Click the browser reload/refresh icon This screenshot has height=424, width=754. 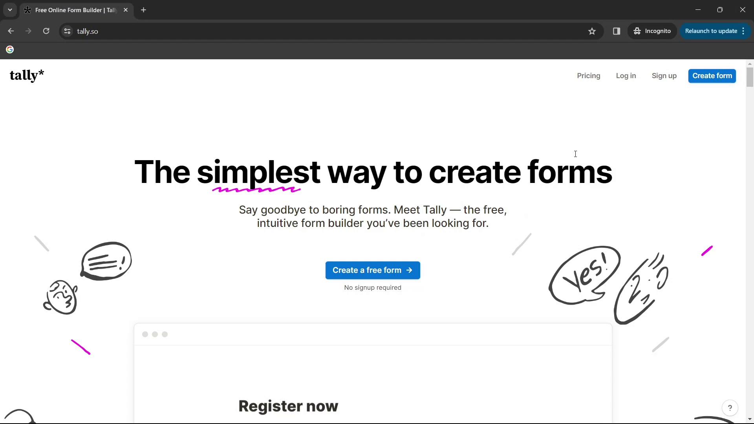point(46,31)
